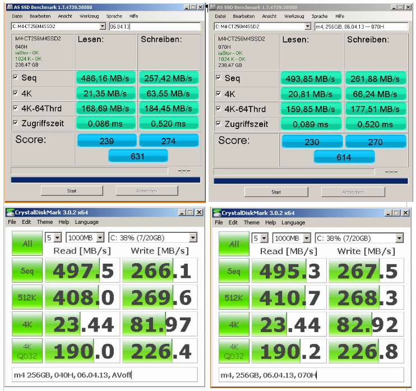416x391 pixels.
Task: Run 4K test in right CrystalDiskMark
Action: pos(234,325)
